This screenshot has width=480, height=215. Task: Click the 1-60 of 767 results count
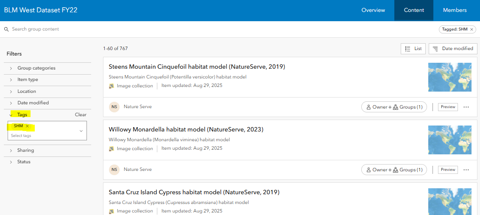[x=115, y=48]
